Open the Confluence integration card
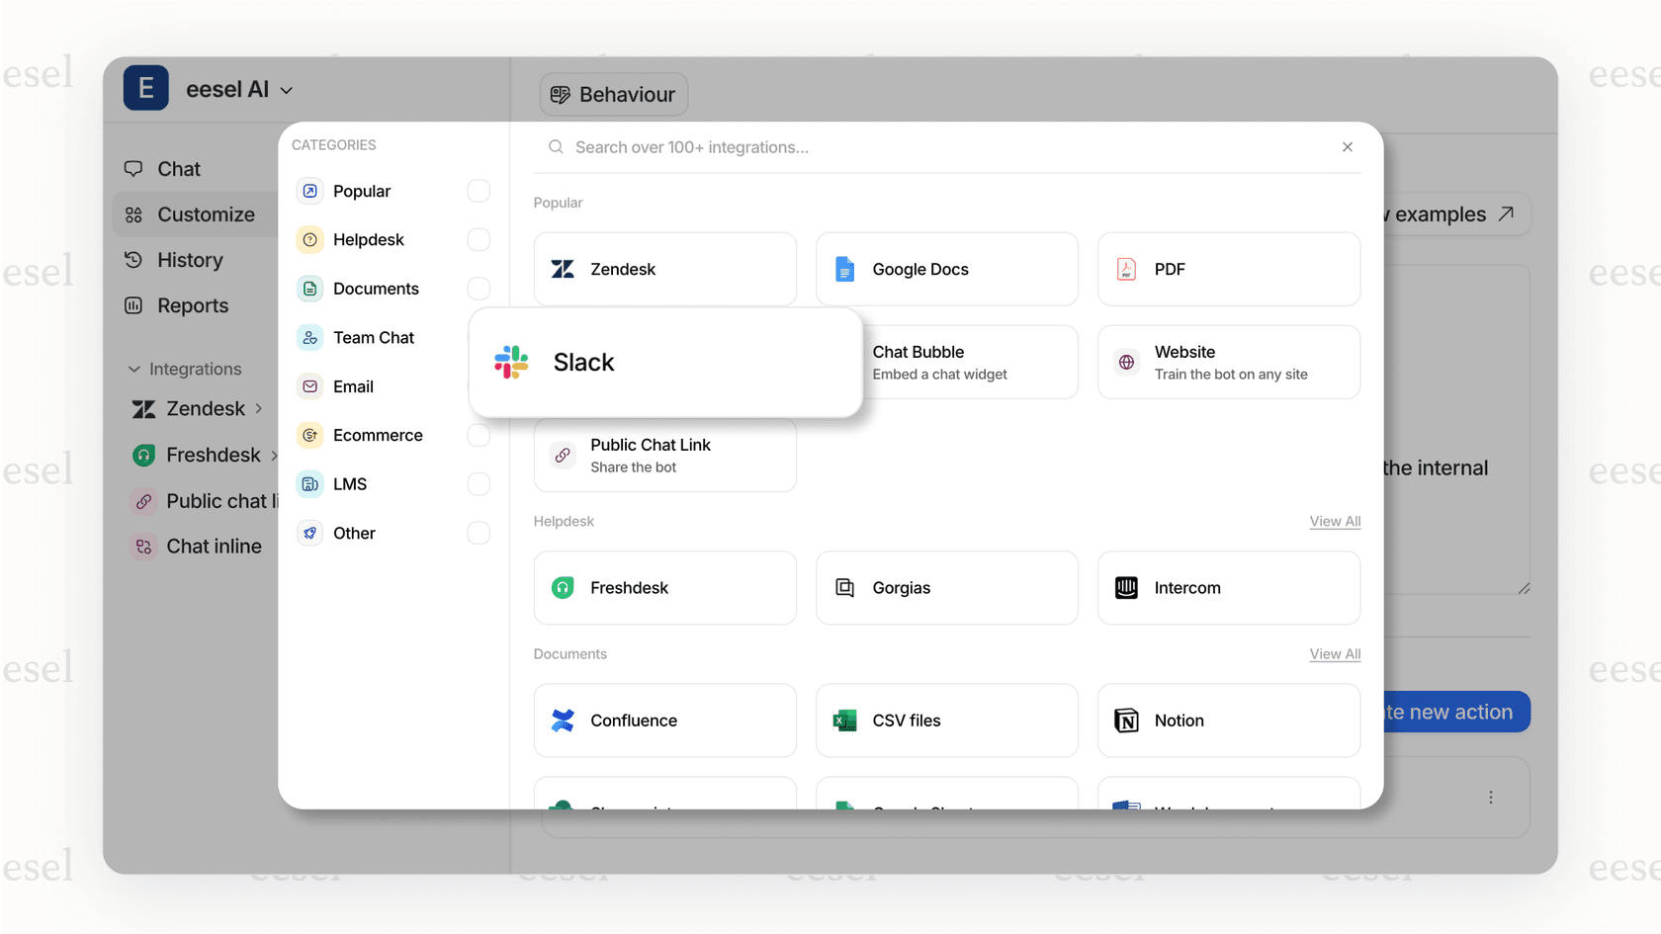This screenshot has height=934, width=1661. pyautogui.click(x=664, y=721)
